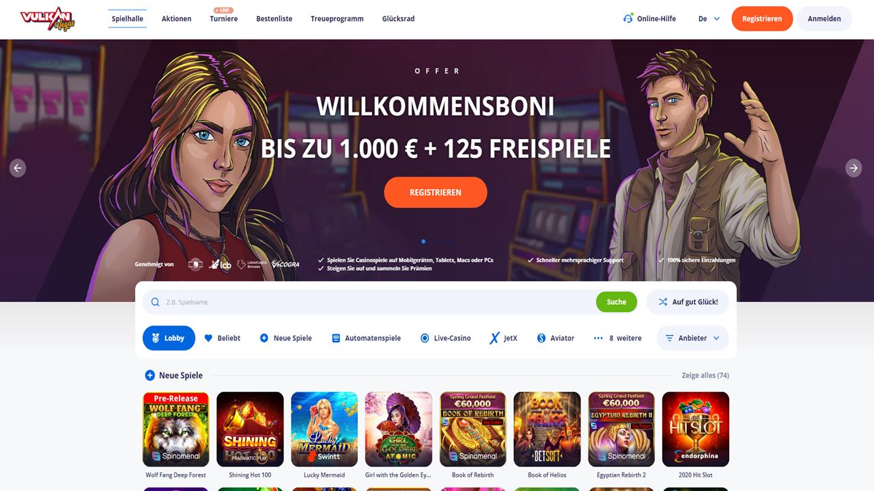This screenshot has width=874, height=491.
Task: Open the Beliebt heart category
Action: [x=222, y=338]
